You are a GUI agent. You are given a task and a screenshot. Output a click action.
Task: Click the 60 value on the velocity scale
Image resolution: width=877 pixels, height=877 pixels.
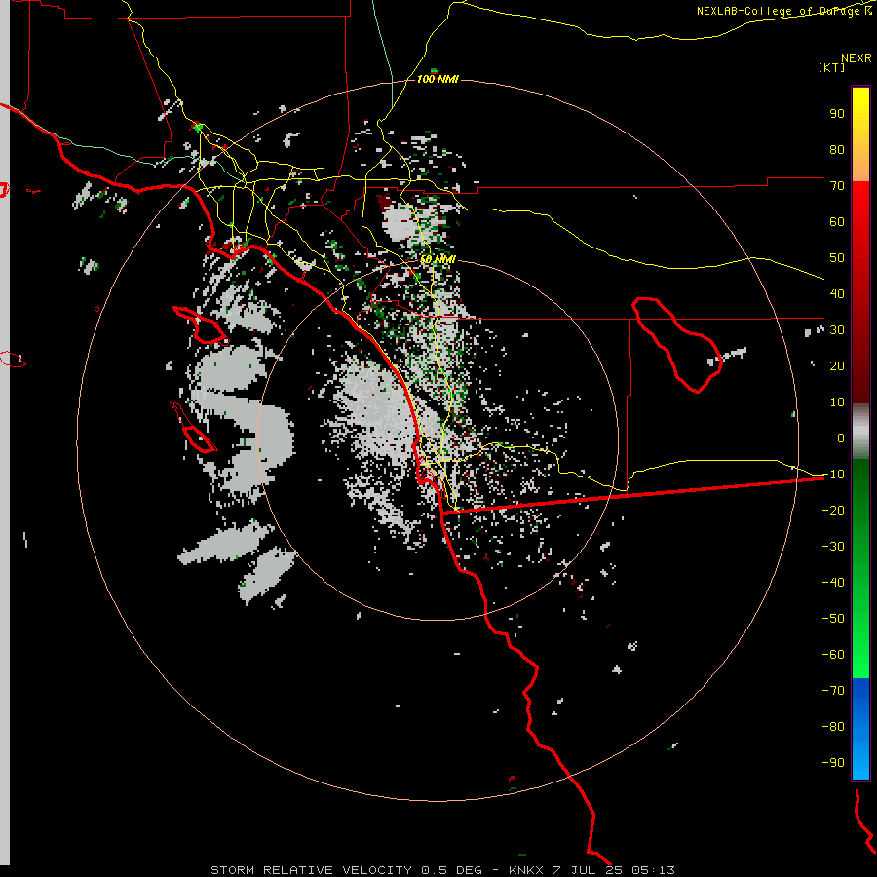click(837, 221)
